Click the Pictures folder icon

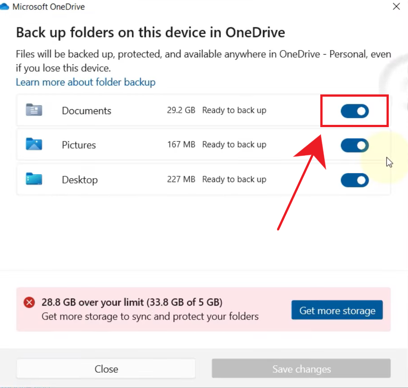(x=34, y=145)
